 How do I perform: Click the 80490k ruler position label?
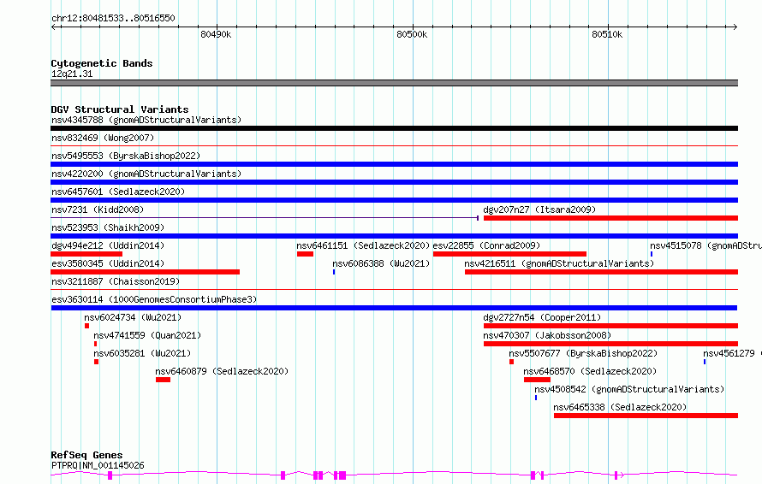pyautogui.click(x=216, y=34)
